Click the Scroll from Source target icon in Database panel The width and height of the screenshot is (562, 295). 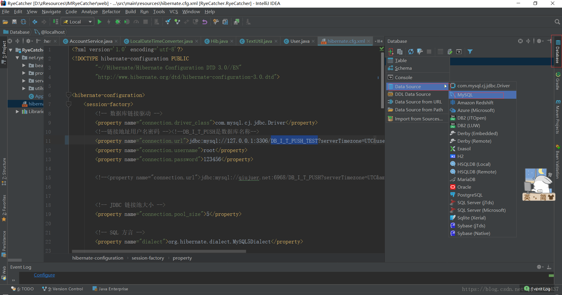520,41
